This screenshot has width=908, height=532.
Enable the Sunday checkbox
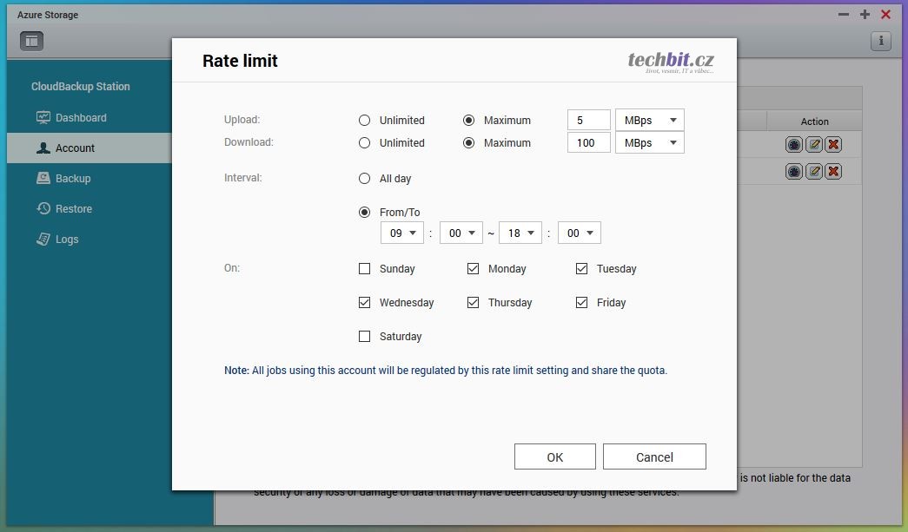click(364, 269)
